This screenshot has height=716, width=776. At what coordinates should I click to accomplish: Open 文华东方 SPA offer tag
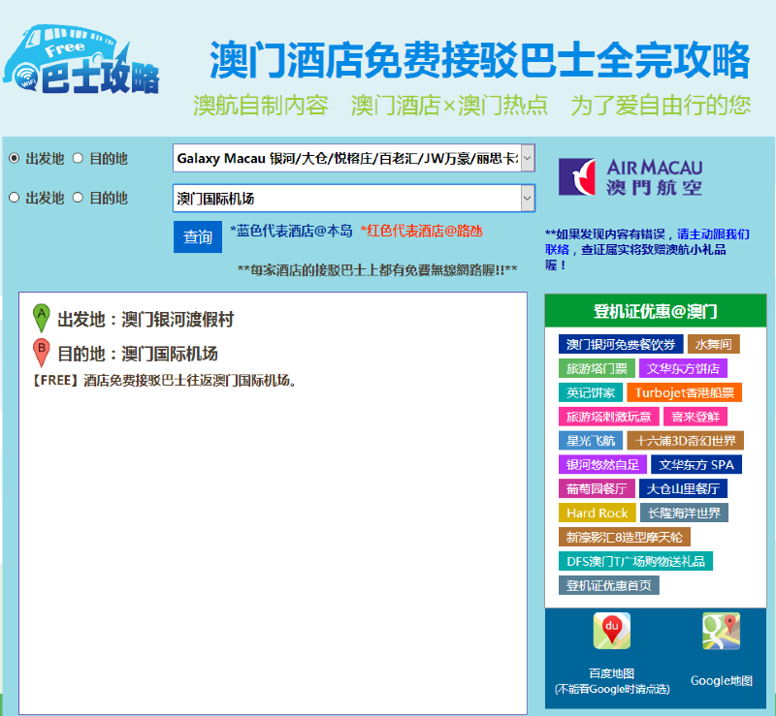click(696, 465)
